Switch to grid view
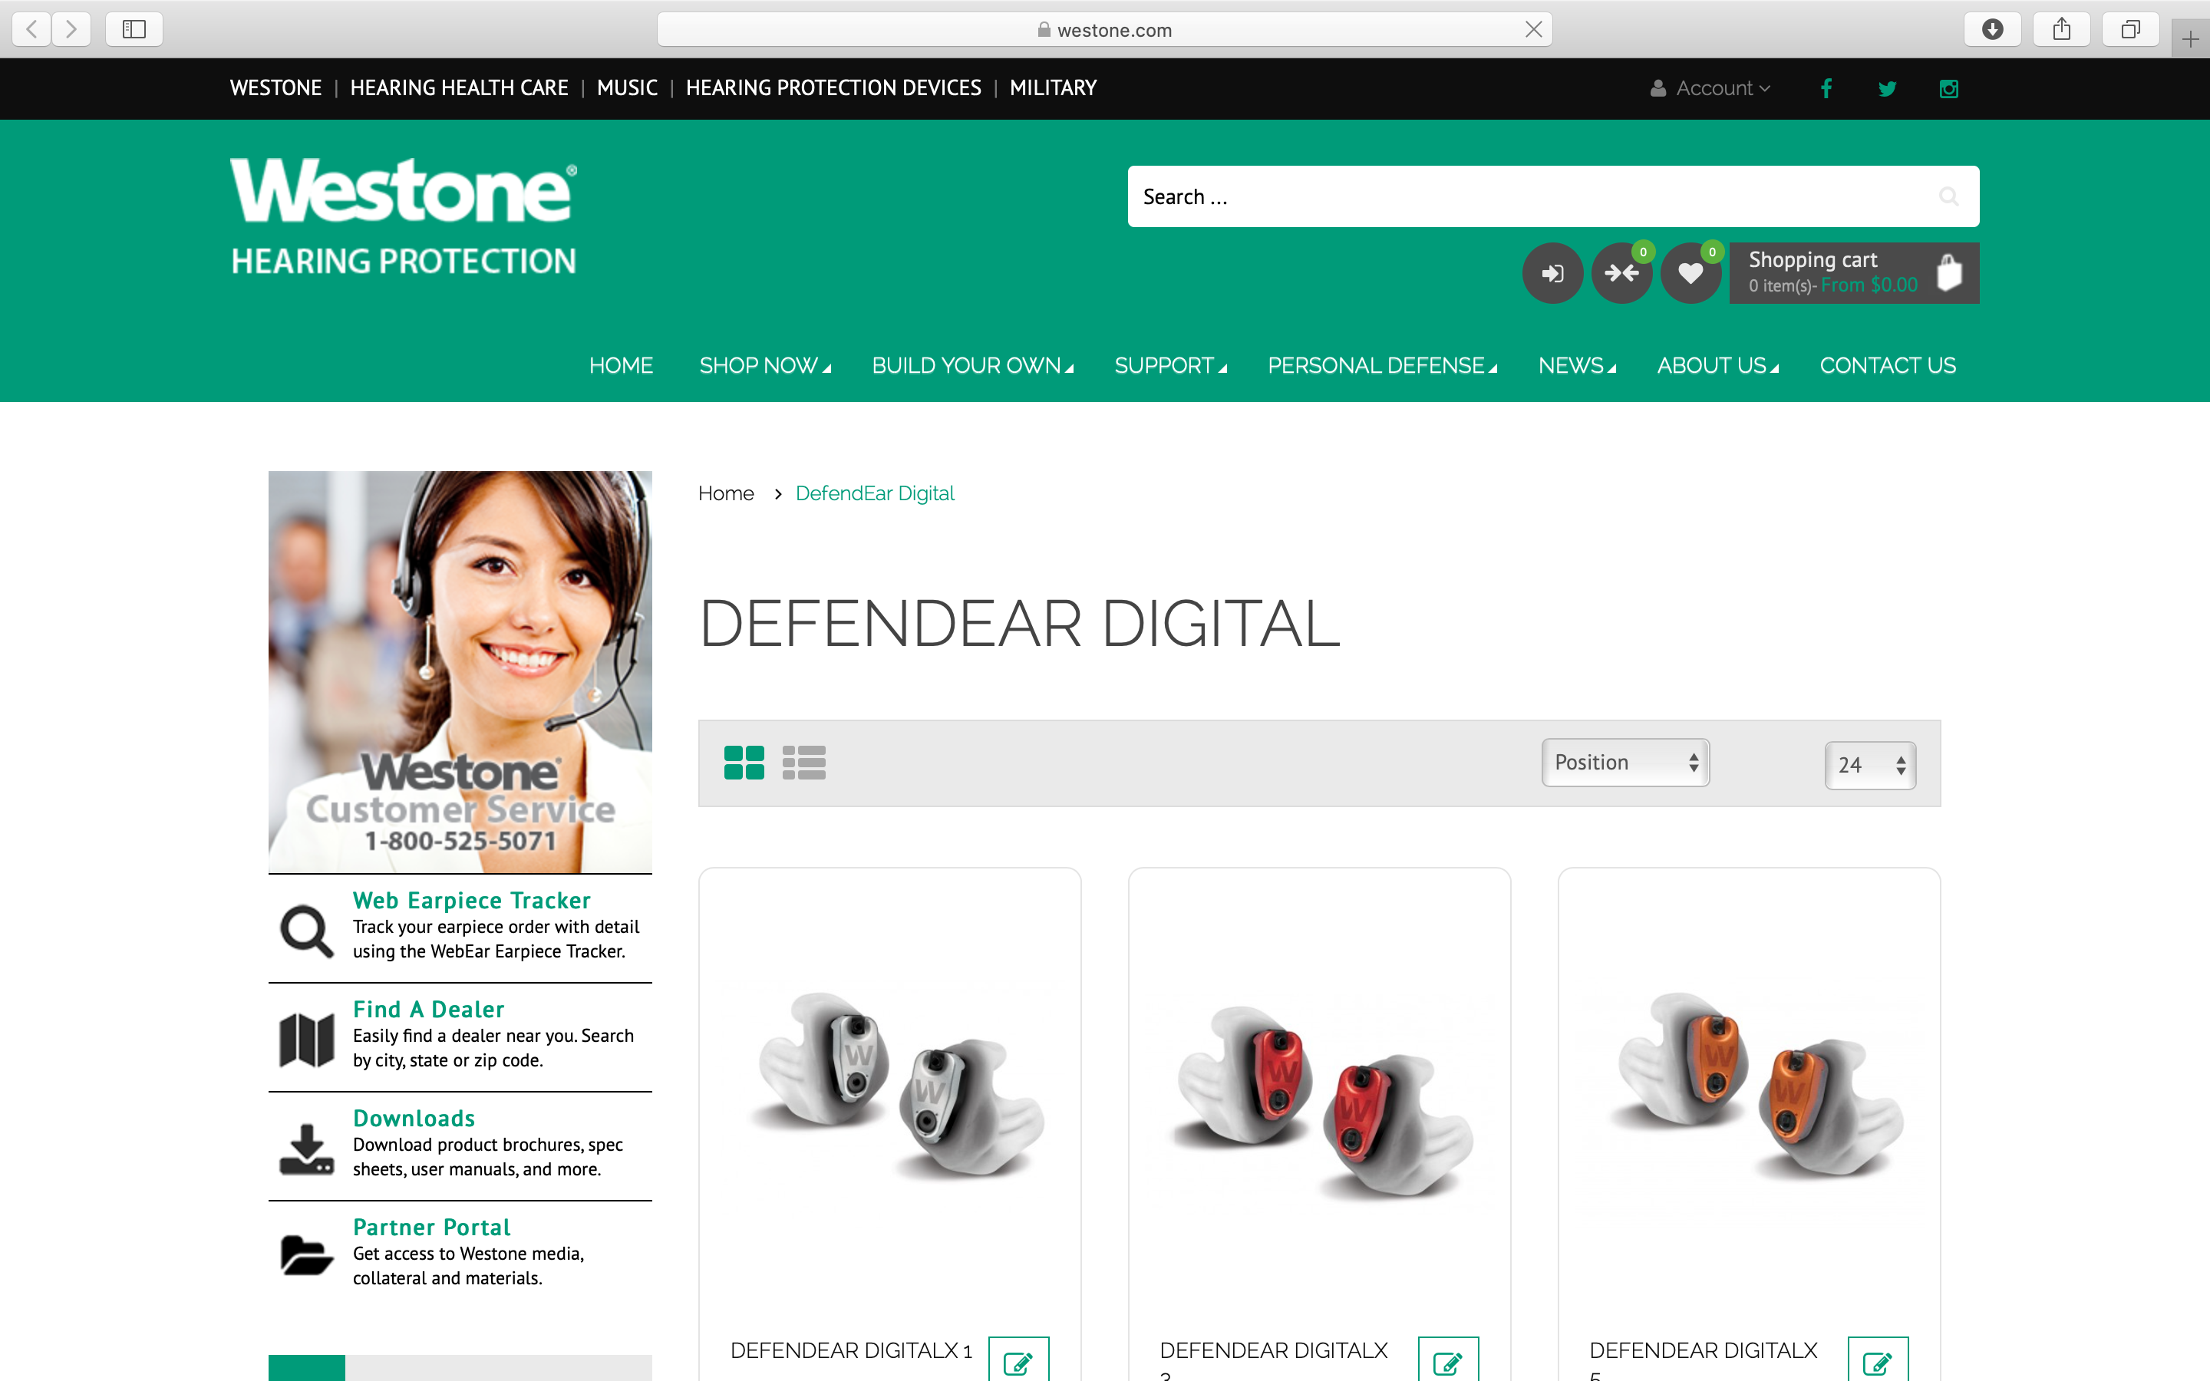The width and height of the screenshot is (2210, 1381). 744,763
